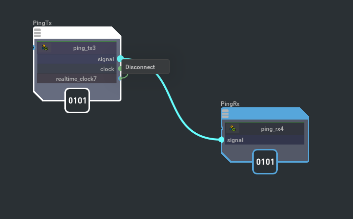Click the cyan signal output port on PingTx
Image resolution: width=353 pixels, height=219 pixels.
tap(120, 59)
